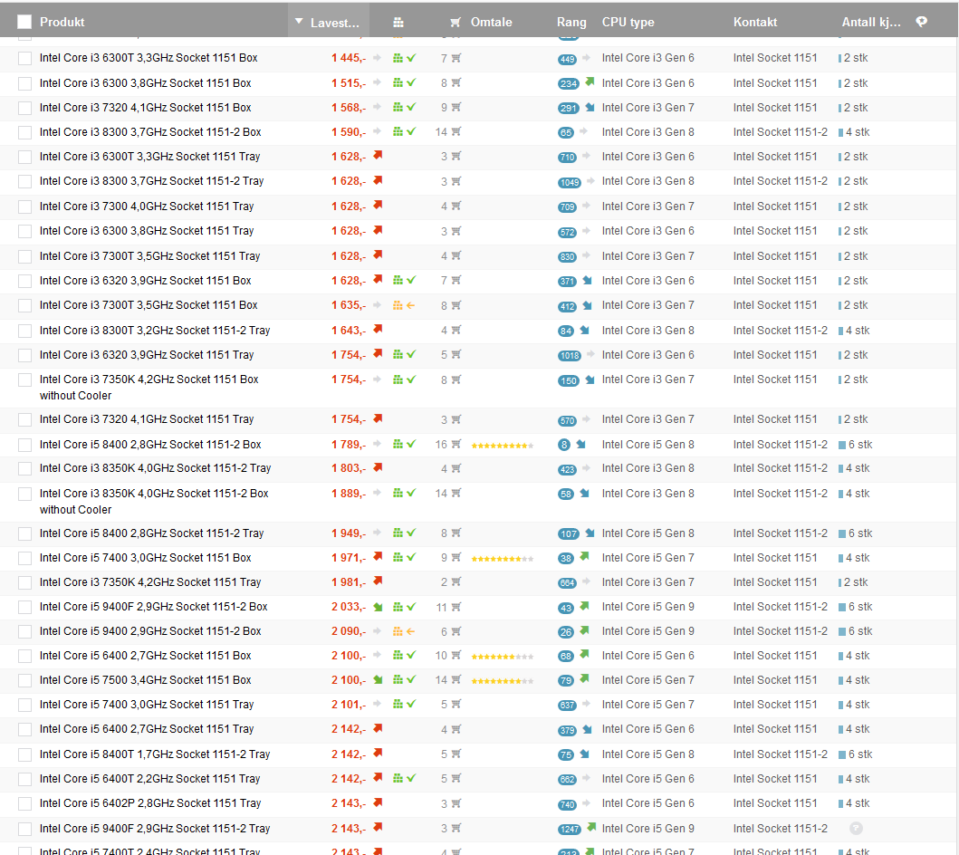Click rank badge 1247 for i5 9400F Tray
The height and width of the screenshot is (855, 959).
(570, 830)
